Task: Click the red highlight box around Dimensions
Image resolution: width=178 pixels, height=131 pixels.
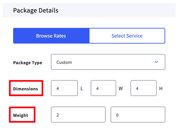Action: pos(26,88)
